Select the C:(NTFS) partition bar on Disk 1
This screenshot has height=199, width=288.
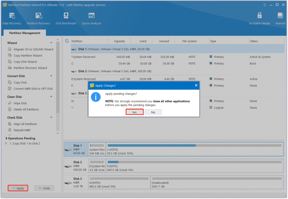(x=194, y=149)
